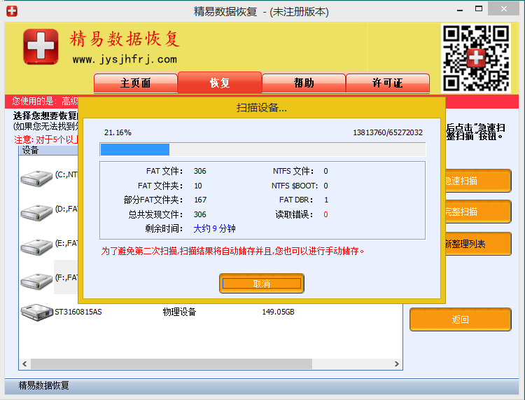Minimize the 精易数据恢复 window
The width and height of the screenshot is (525, 400).
(460, 10)
